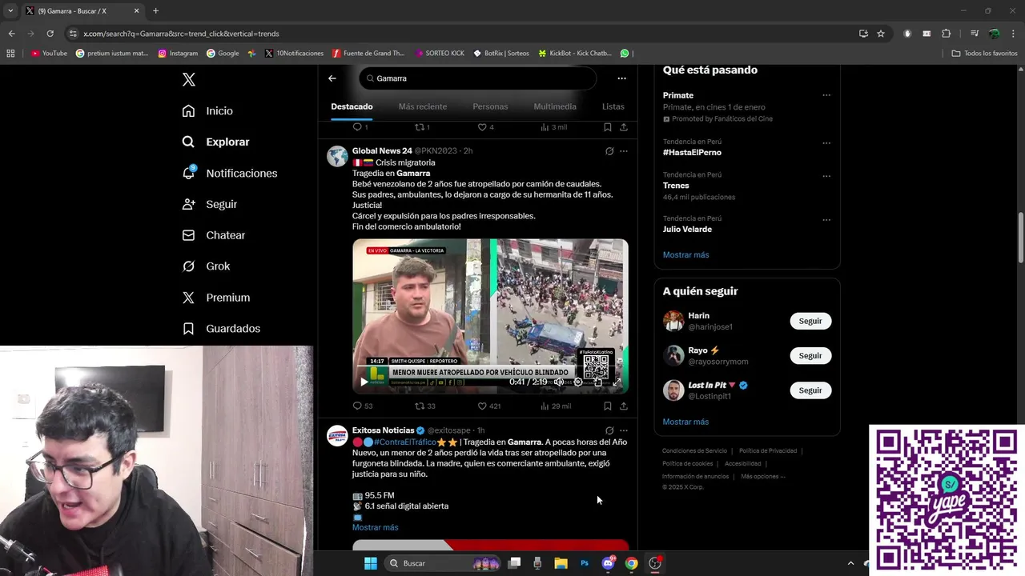Bookmark the Global News 24 post
1025x576 pixels.
608,406
